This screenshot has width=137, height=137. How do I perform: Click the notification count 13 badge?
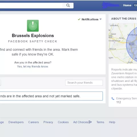(135, 5)
